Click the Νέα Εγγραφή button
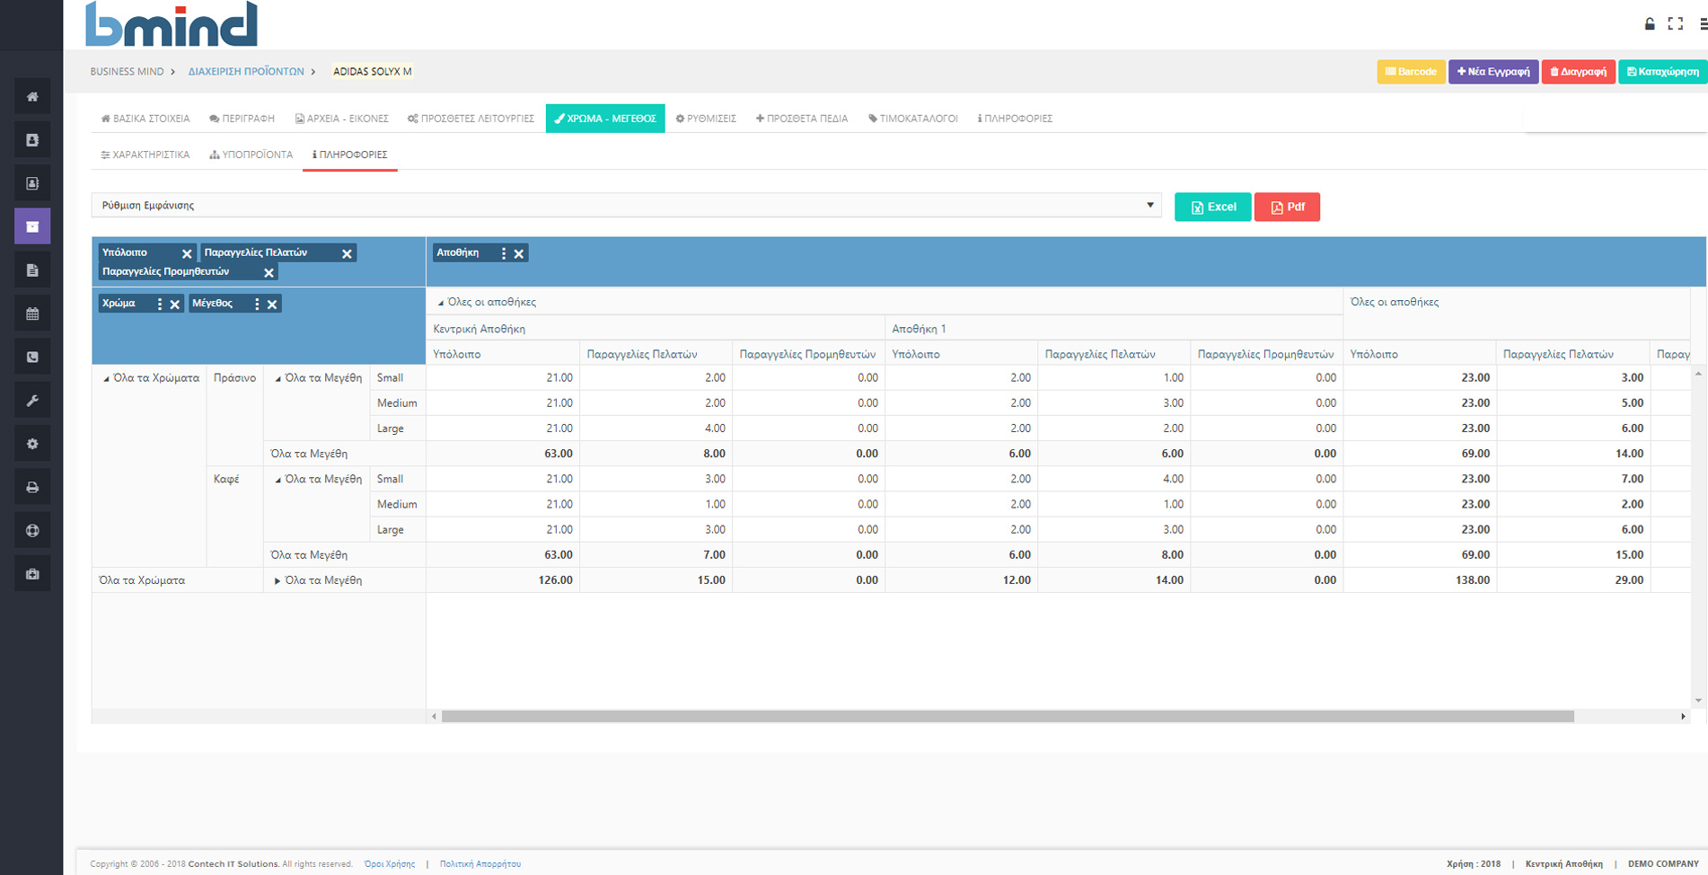Image resolution: width=1708 pixels, height=875 pixels. point(1493,72)
